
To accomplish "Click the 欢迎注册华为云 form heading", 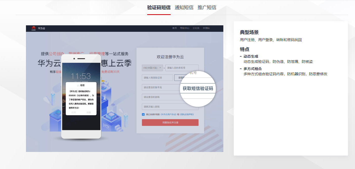I will 170,57.
